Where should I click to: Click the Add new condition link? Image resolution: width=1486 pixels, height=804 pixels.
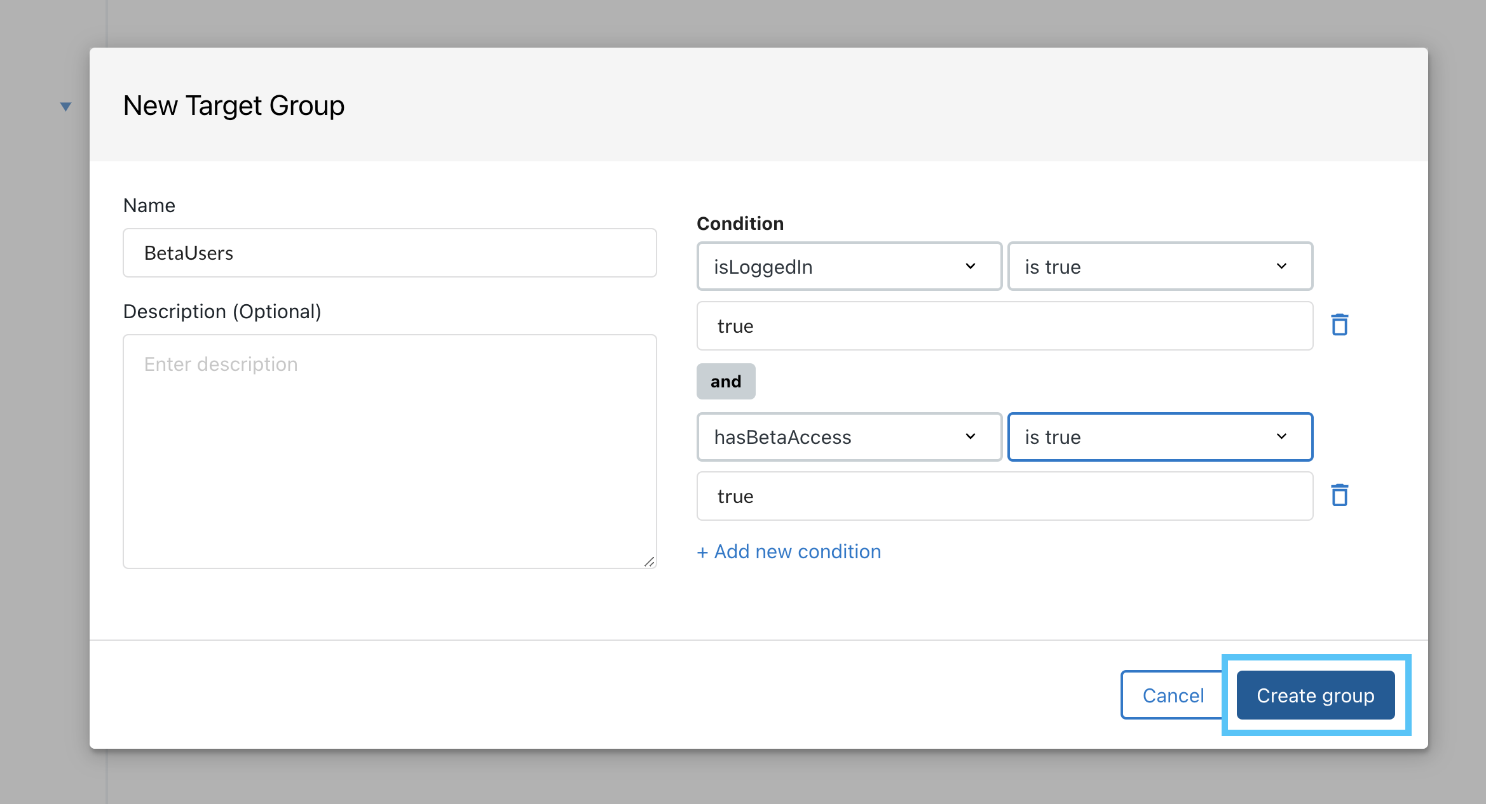pyautogui.click(x=789, y=551)
